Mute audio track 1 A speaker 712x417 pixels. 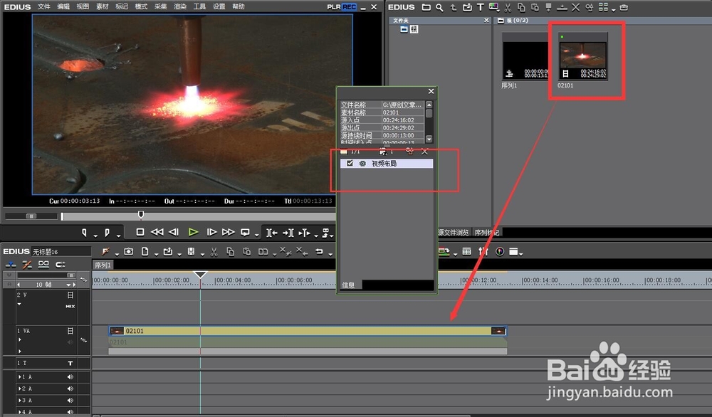click(x=70, y=376)
